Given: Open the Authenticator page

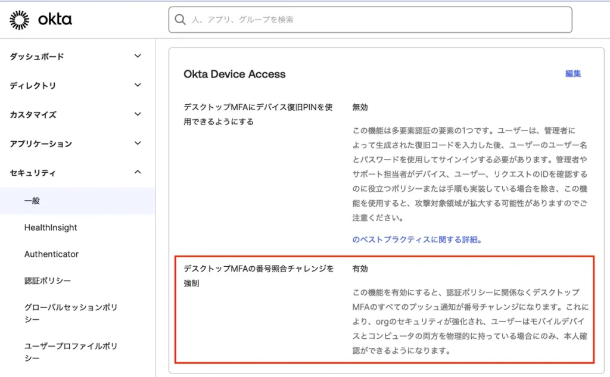Looking at the screenshot, I should tap(51, 254).
